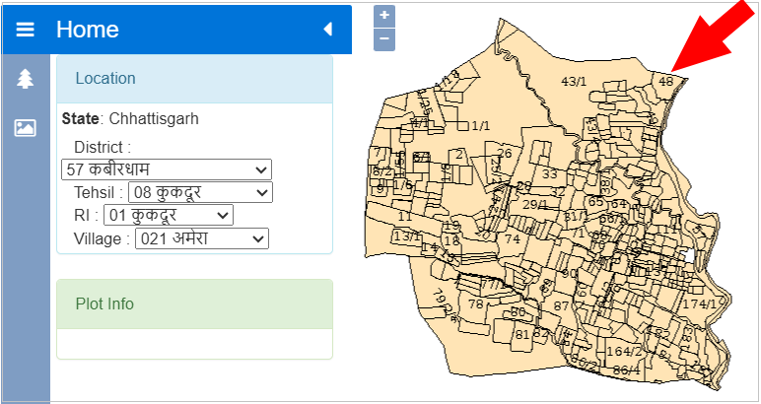Select plot 65 on the map
The height and width of the screenshot is (404, 761).
click(595, 202)
